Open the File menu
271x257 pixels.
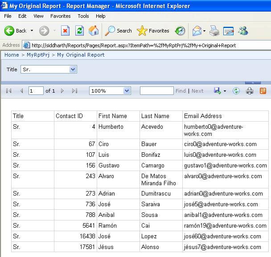[x=8, y=16]
